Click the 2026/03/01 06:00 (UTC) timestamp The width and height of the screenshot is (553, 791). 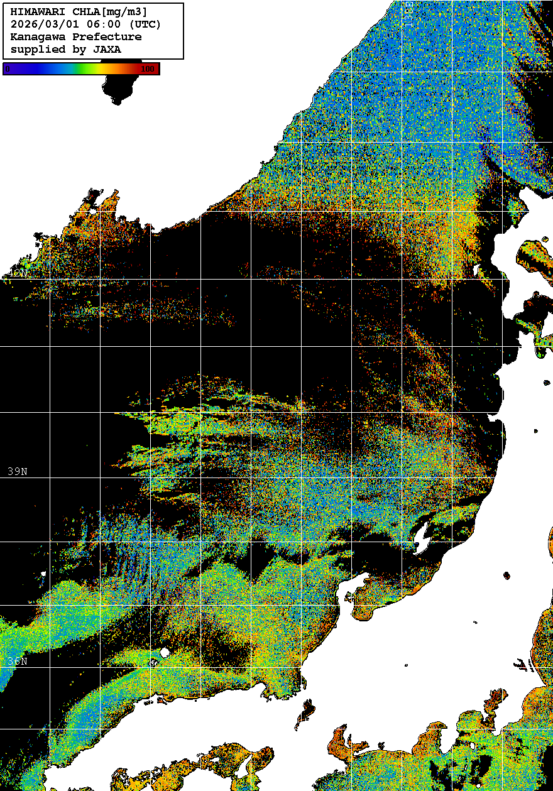point(86,24)
